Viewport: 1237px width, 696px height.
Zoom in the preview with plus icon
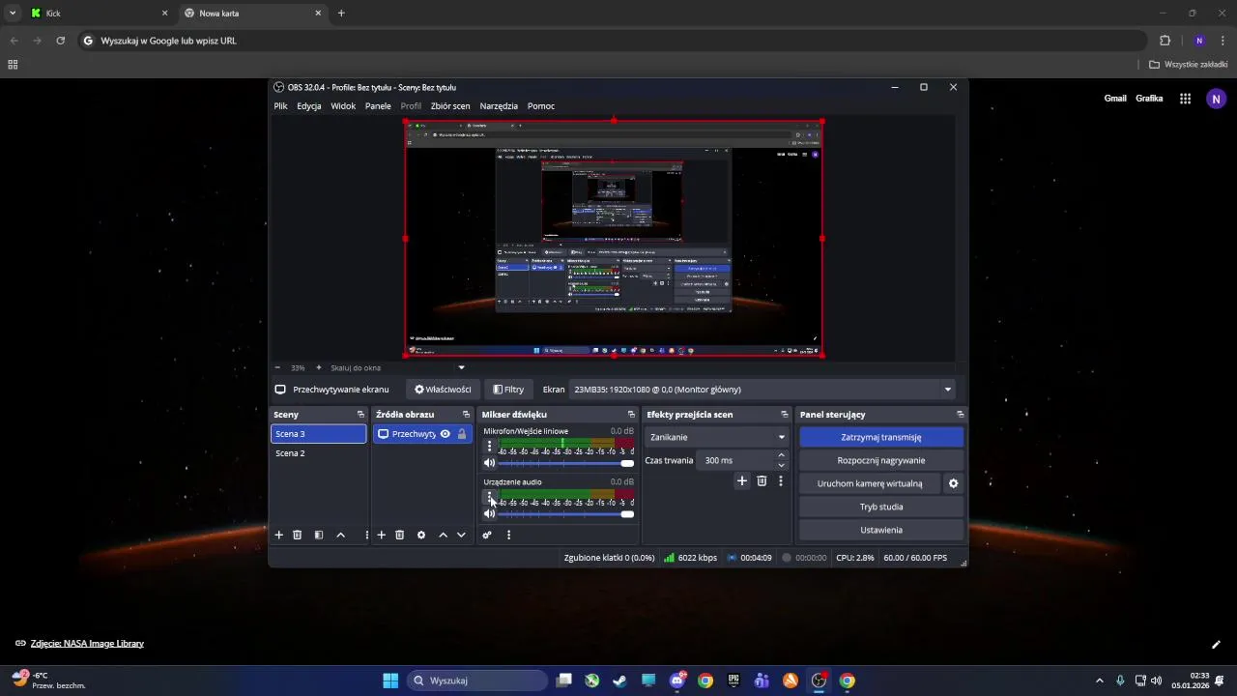318,367
